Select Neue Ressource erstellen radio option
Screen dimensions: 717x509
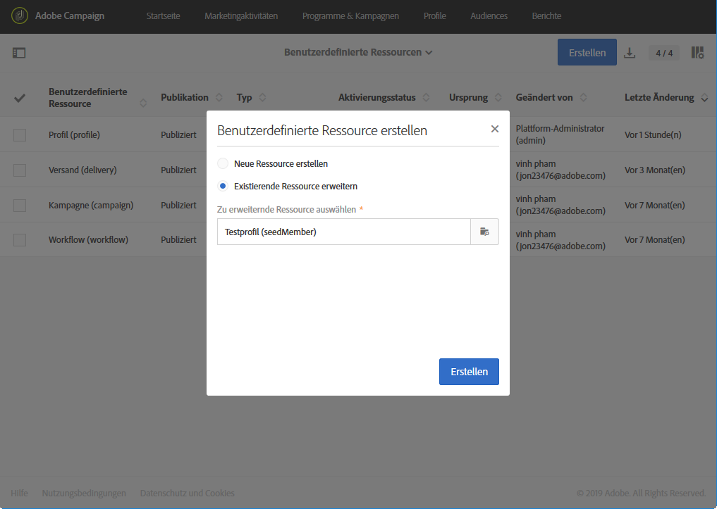pos(223,163)
